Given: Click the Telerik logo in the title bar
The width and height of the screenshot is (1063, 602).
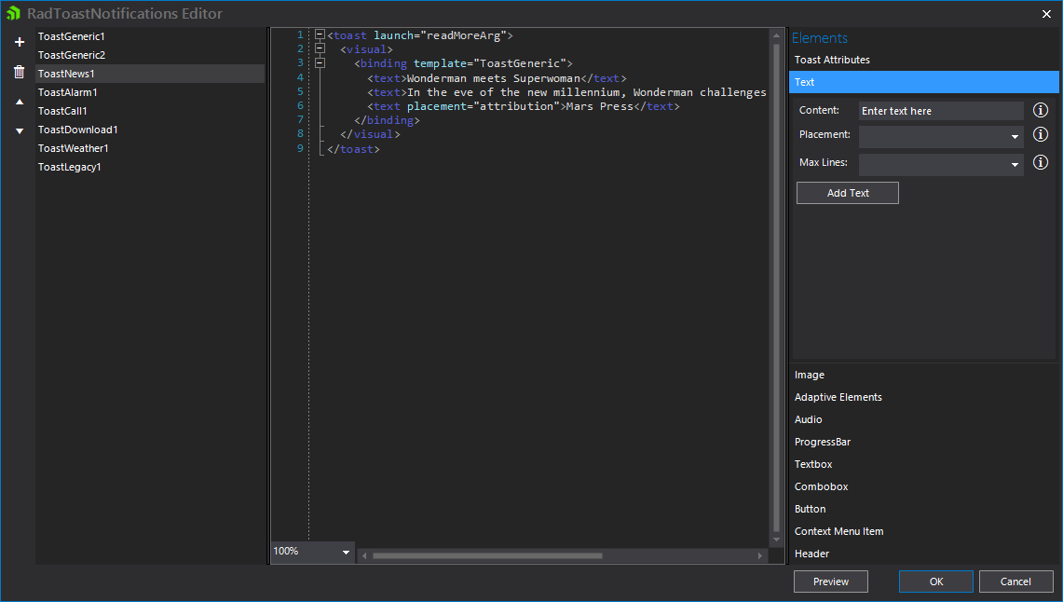Looking at the screenshot, I should 13,14.
